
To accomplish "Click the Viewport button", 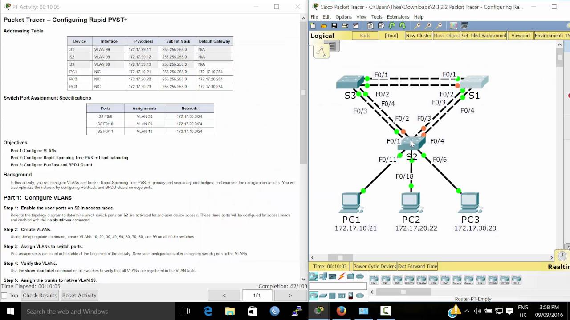I will point(521,36).
